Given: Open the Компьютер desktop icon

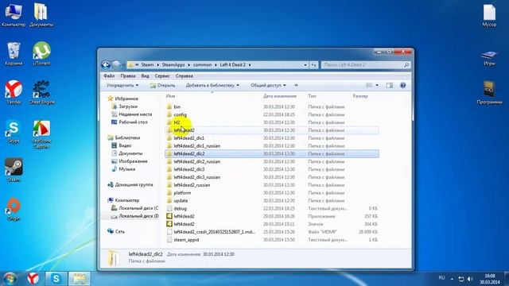Looking at the screenshot, I should pos(14,15).
